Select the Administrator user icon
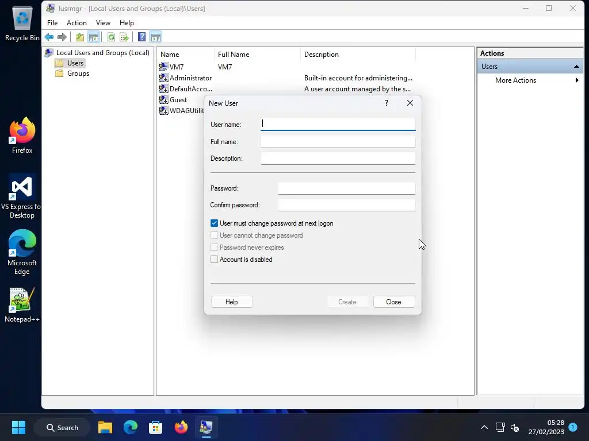589x441 pixels. click(x=164, y=78)
